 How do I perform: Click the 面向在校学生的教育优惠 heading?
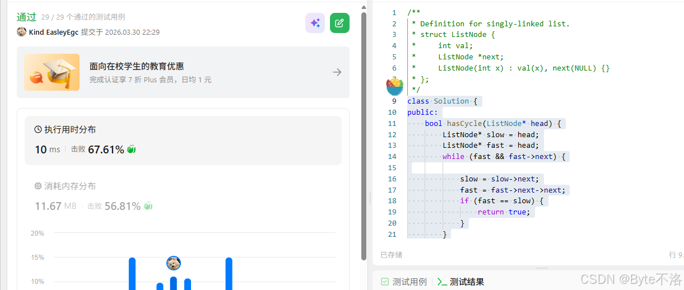click(137, 66)
